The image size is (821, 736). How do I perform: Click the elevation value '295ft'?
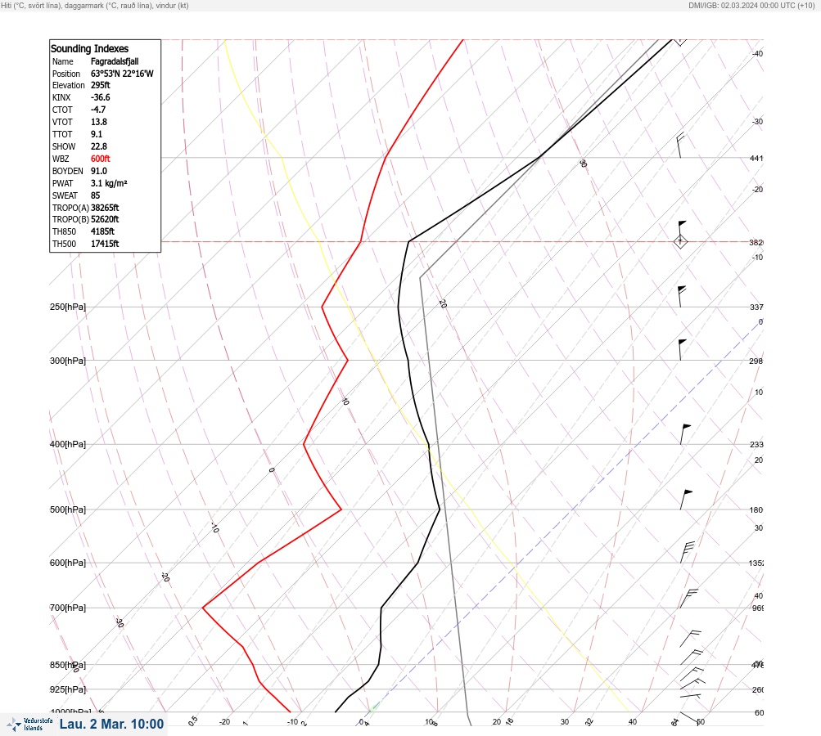pos(101,85)
